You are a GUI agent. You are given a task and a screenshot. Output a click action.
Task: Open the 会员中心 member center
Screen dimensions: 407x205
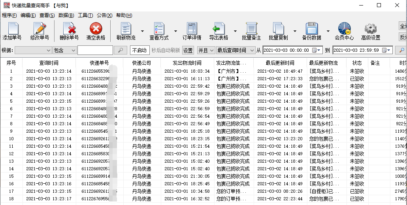[344, 31]
